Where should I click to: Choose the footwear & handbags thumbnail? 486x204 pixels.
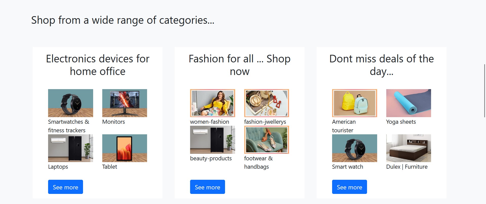(267, 140)
